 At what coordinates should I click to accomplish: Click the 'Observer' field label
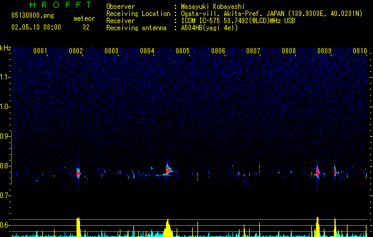(120, 7)
